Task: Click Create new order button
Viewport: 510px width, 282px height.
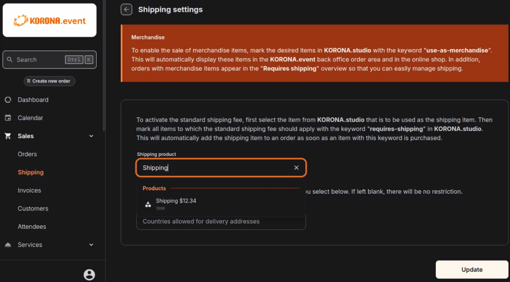Action: (49, 81)
